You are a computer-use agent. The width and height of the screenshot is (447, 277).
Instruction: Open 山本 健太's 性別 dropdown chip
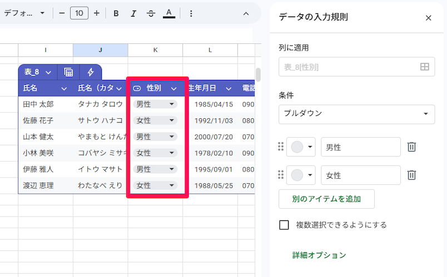[155, 137]
